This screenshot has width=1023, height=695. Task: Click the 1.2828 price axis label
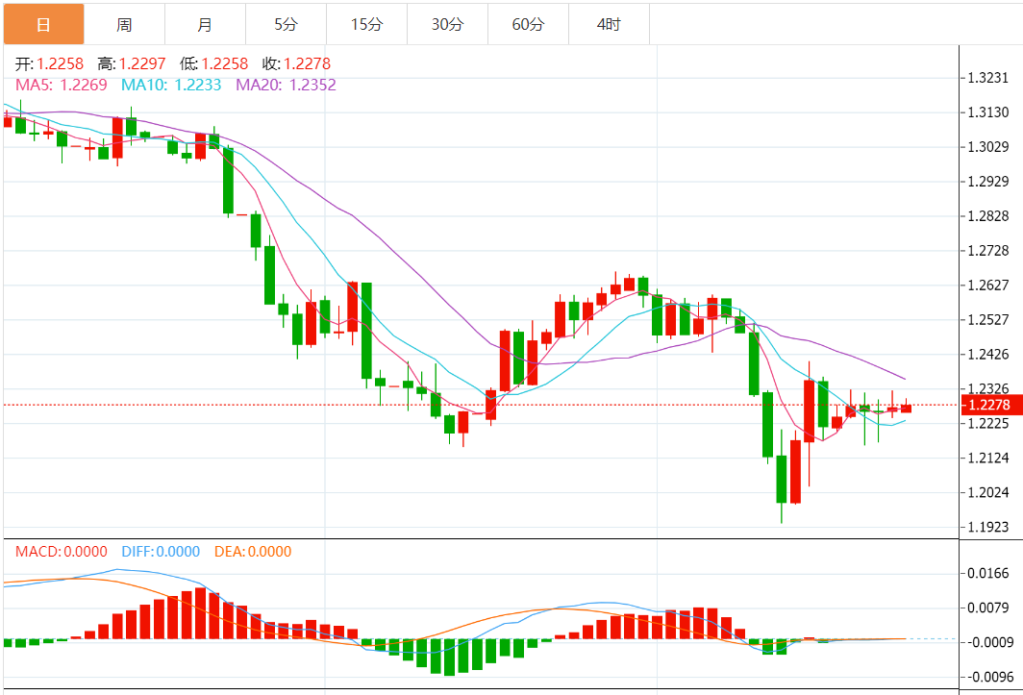point(987,216)
